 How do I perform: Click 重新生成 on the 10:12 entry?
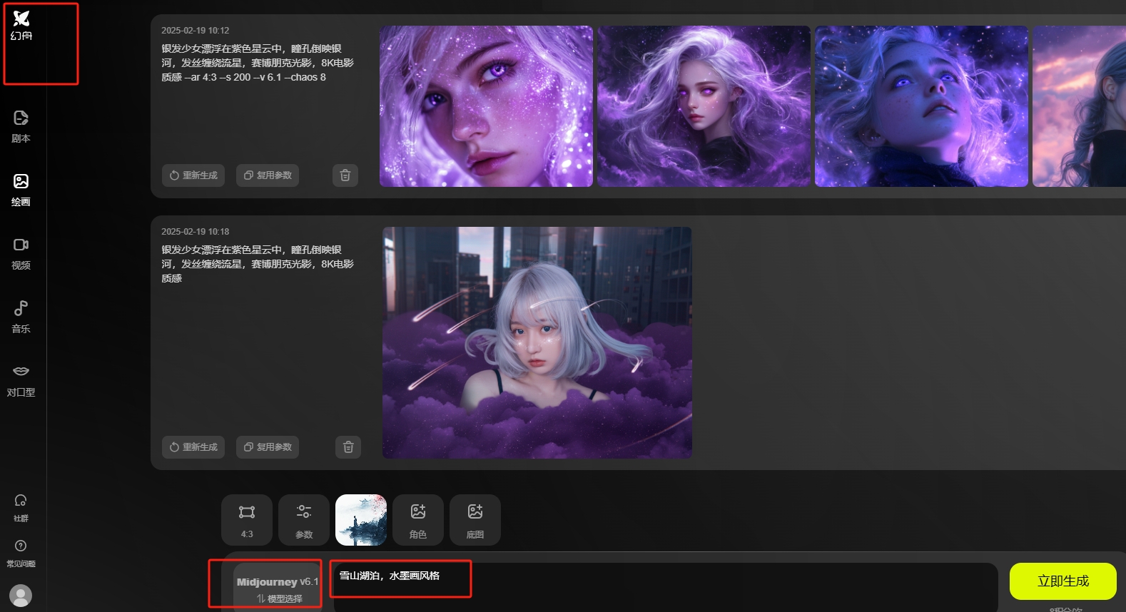tap(193, 175)
